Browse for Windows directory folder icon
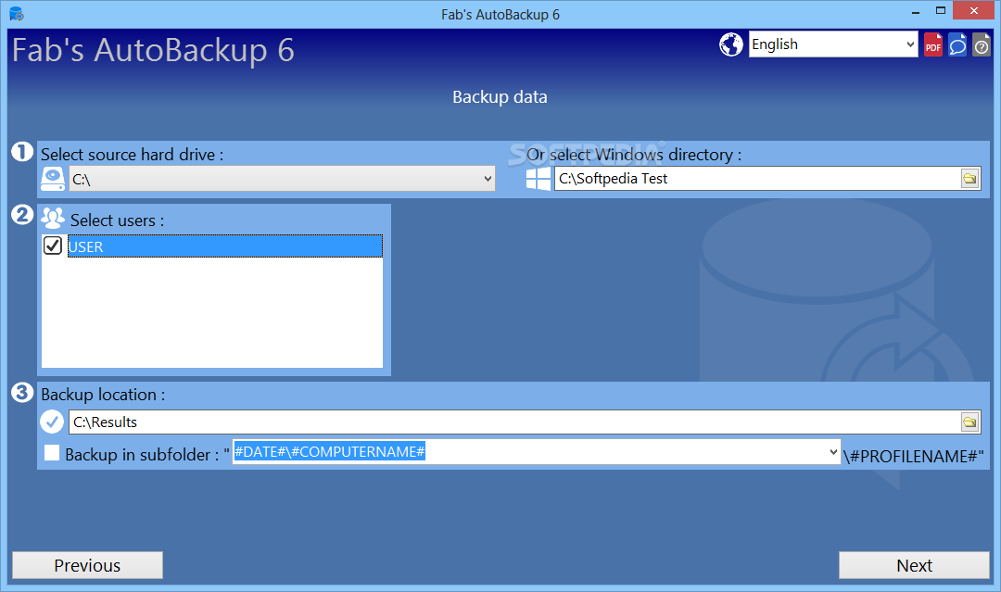Image resolution: width=1001 pixels, height=592 pixels. point(969,179)
